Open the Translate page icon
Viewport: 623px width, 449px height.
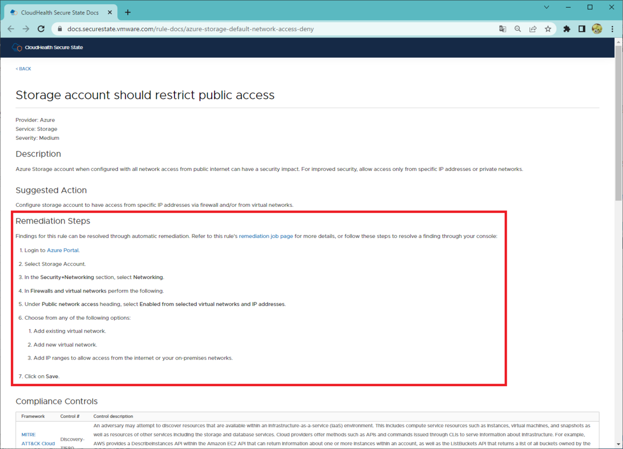(x=503, y=29)
